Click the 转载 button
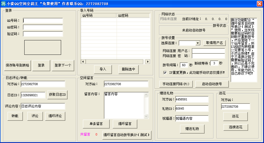 pos(15,116)
